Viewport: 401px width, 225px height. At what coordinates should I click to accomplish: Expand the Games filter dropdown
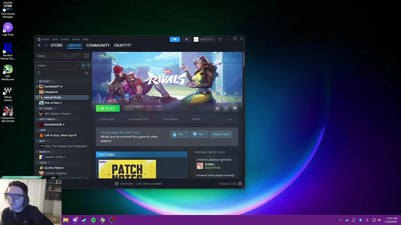(58, 65)
